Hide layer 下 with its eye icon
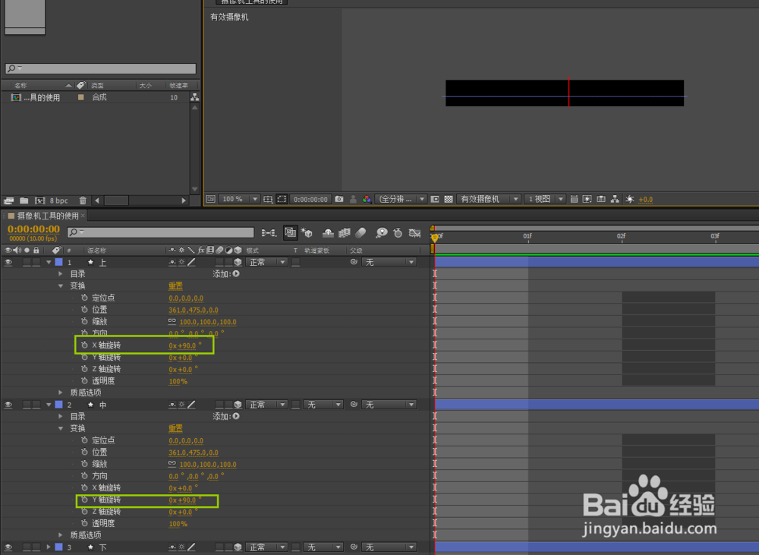The height and width of the screenshot is (555, 759). tap(8, 547)
